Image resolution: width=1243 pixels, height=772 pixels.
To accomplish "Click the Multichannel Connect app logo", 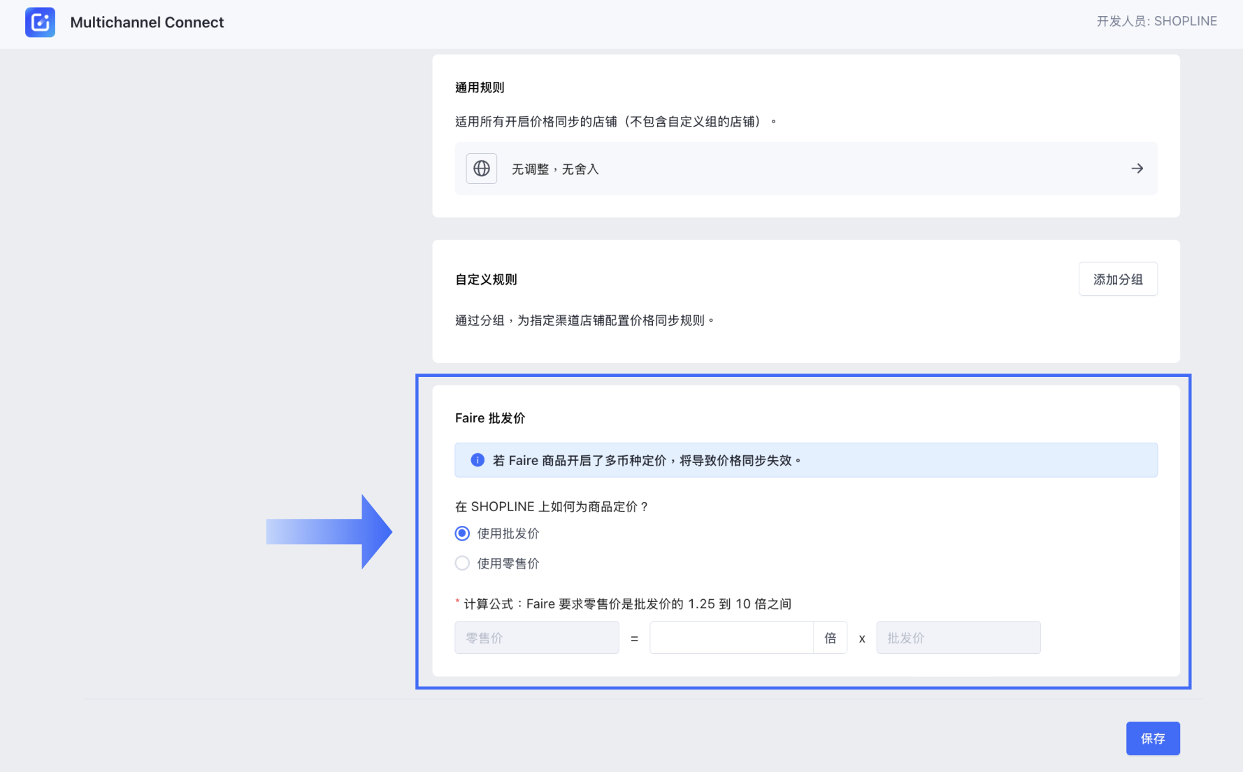I will point(40,22).
